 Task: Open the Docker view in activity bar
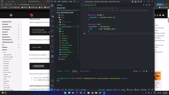click(52, 36)
